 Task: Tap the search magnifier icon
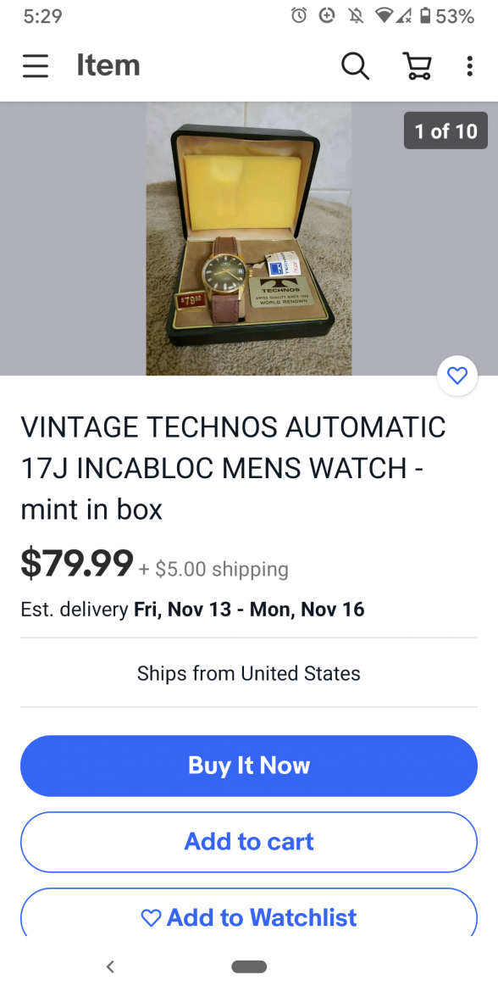[355, 65]
